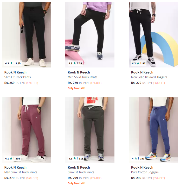Select the star icon in the 508-ratings badge
Image resolution: width=180 pixels, height=185 pixels.
(x=11, y=158)
